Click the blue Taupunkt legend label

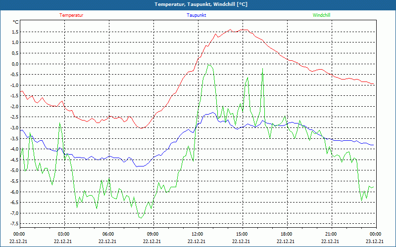coord(197,15)
